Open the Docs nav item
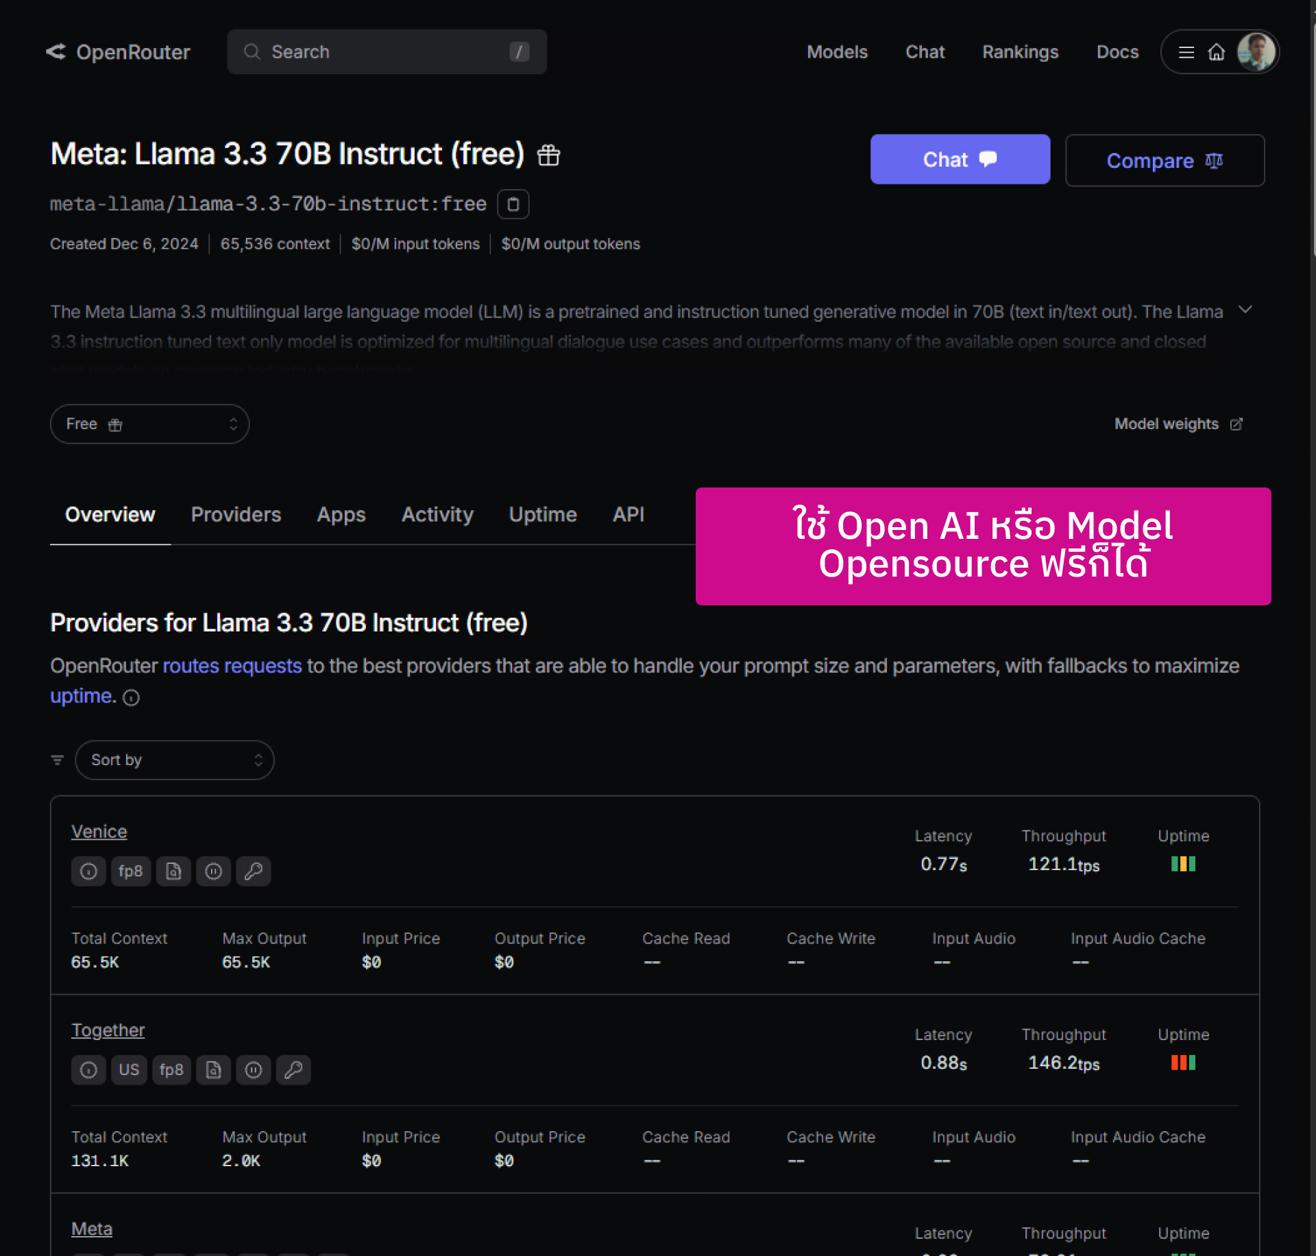The width and height of the screenshot is (1316, 1256). (x=1117, y=52)
